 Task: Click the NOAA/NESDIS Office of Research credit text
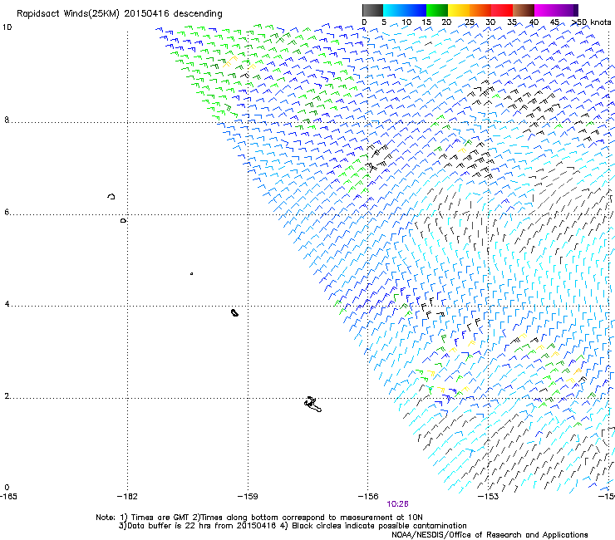pos(490,535)
